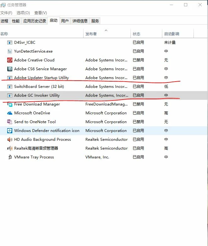Switch to the 用户 tab
The width and height of the screenshot is (208, 246).
click(x=65, y=21)
